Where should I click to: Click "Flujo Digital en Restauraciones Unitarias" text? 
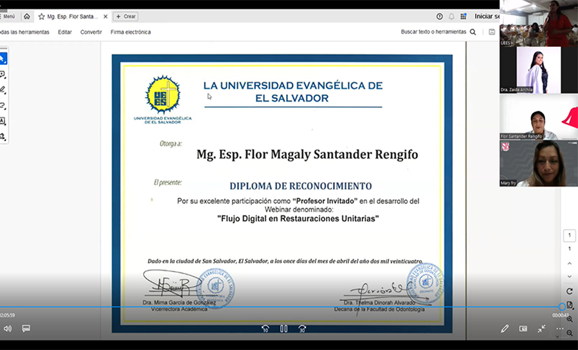[x=298, y=219]
